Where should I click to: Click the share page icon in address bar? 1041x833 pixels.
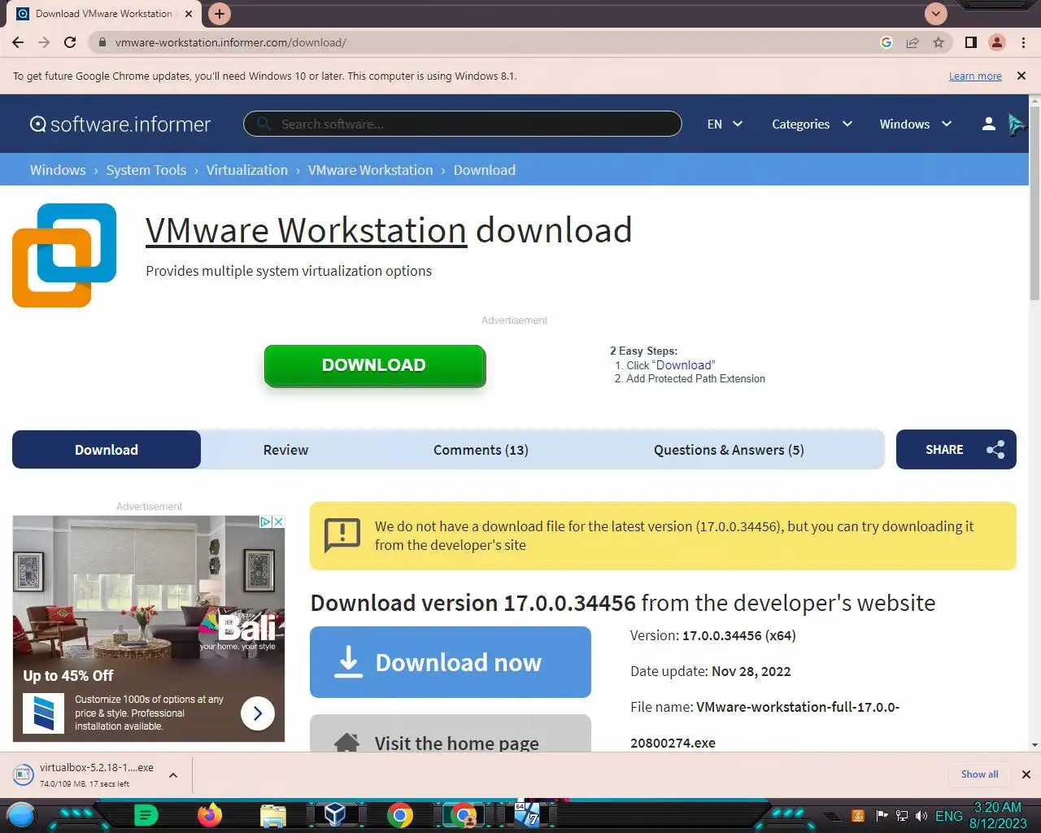tap(913, 42)
